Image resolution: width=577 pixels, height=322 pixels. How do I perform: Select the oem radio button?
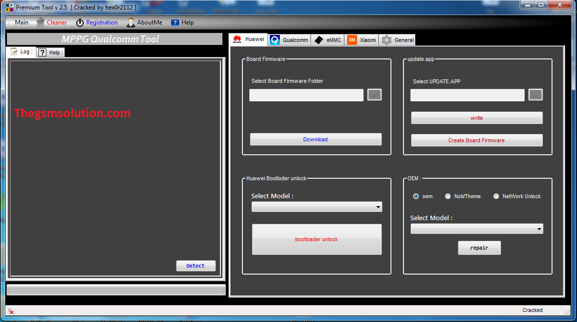[x=416, y=196]
